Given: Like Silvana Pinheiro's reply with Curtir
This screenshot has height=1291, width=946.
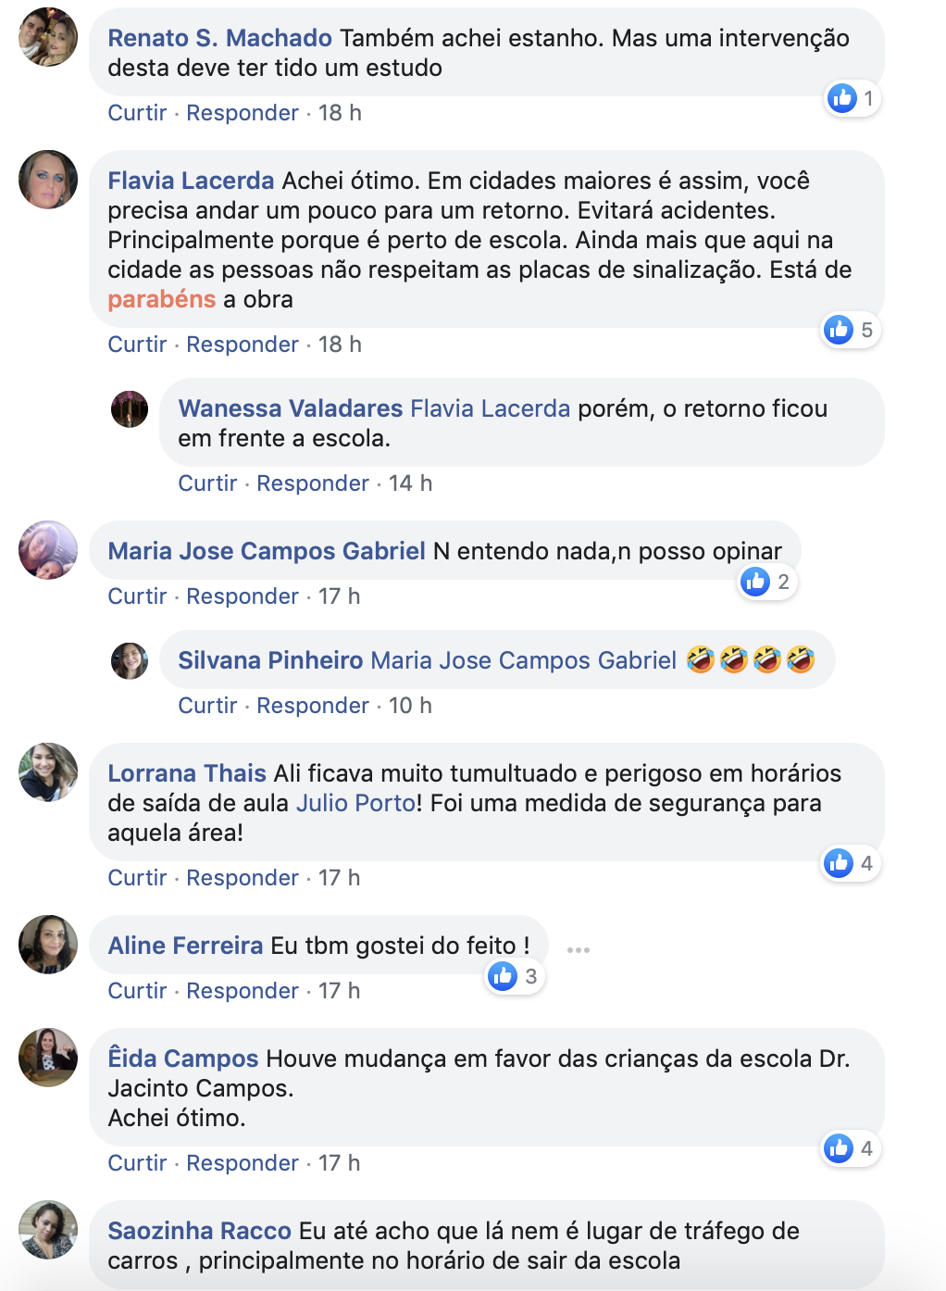Looking at the screenshot, I should 207,706.
